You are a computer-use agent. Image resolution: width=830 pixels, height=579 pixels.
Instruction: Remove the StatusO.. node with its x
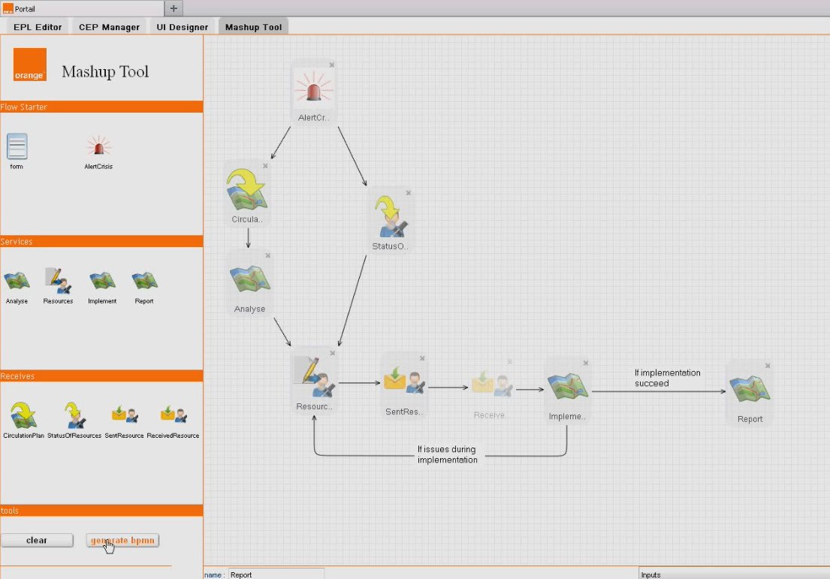tap(408, 193)
